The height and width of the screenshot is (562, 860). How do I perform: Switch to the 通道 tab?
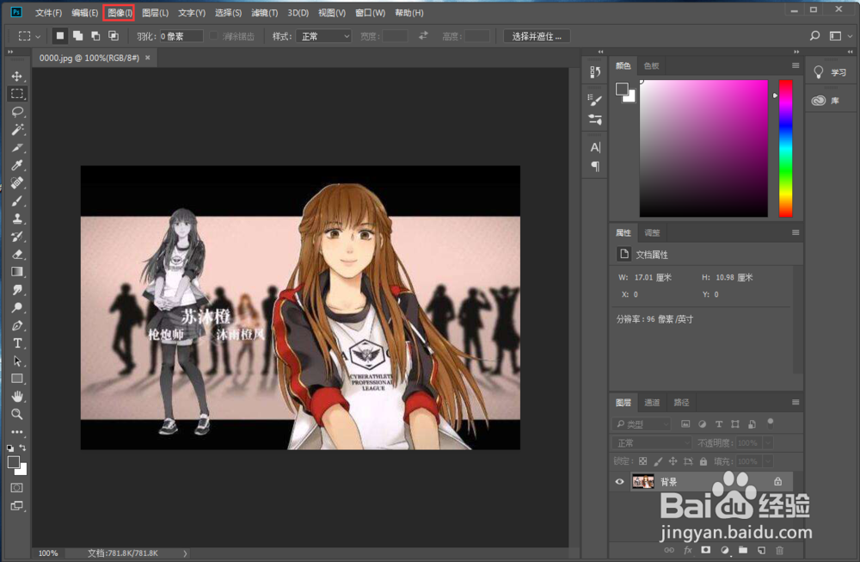point(652,402)
